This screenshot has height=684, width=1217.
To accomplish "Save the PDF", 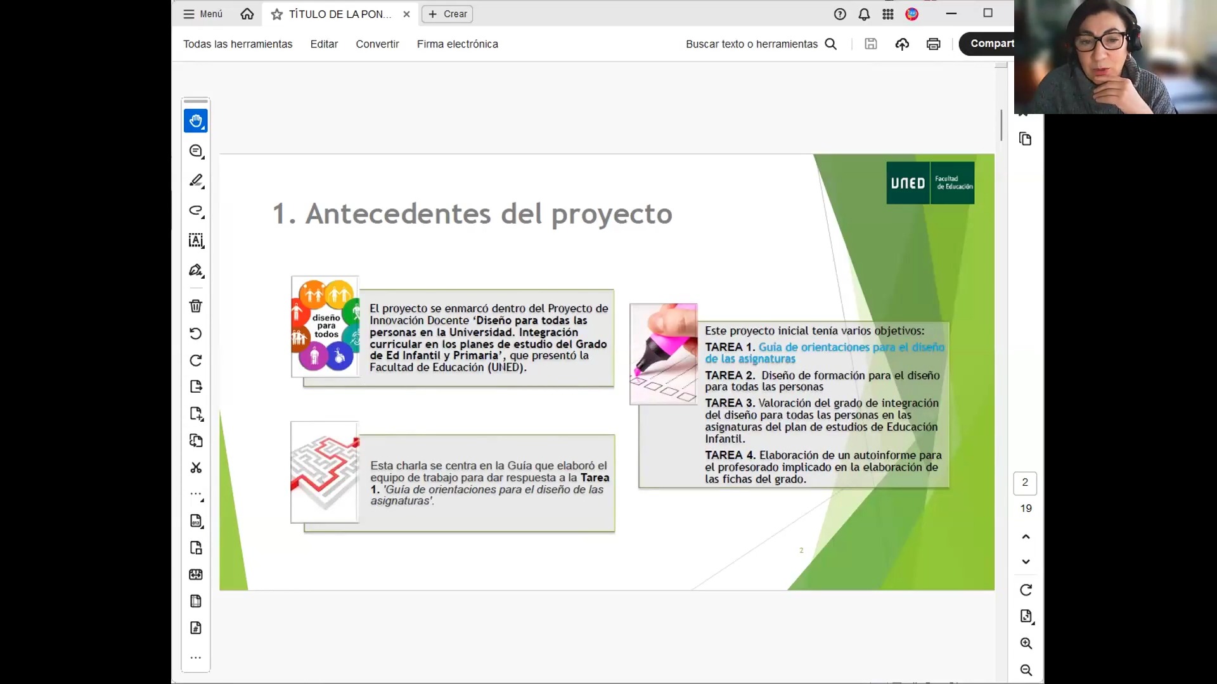I will [870, 44].
